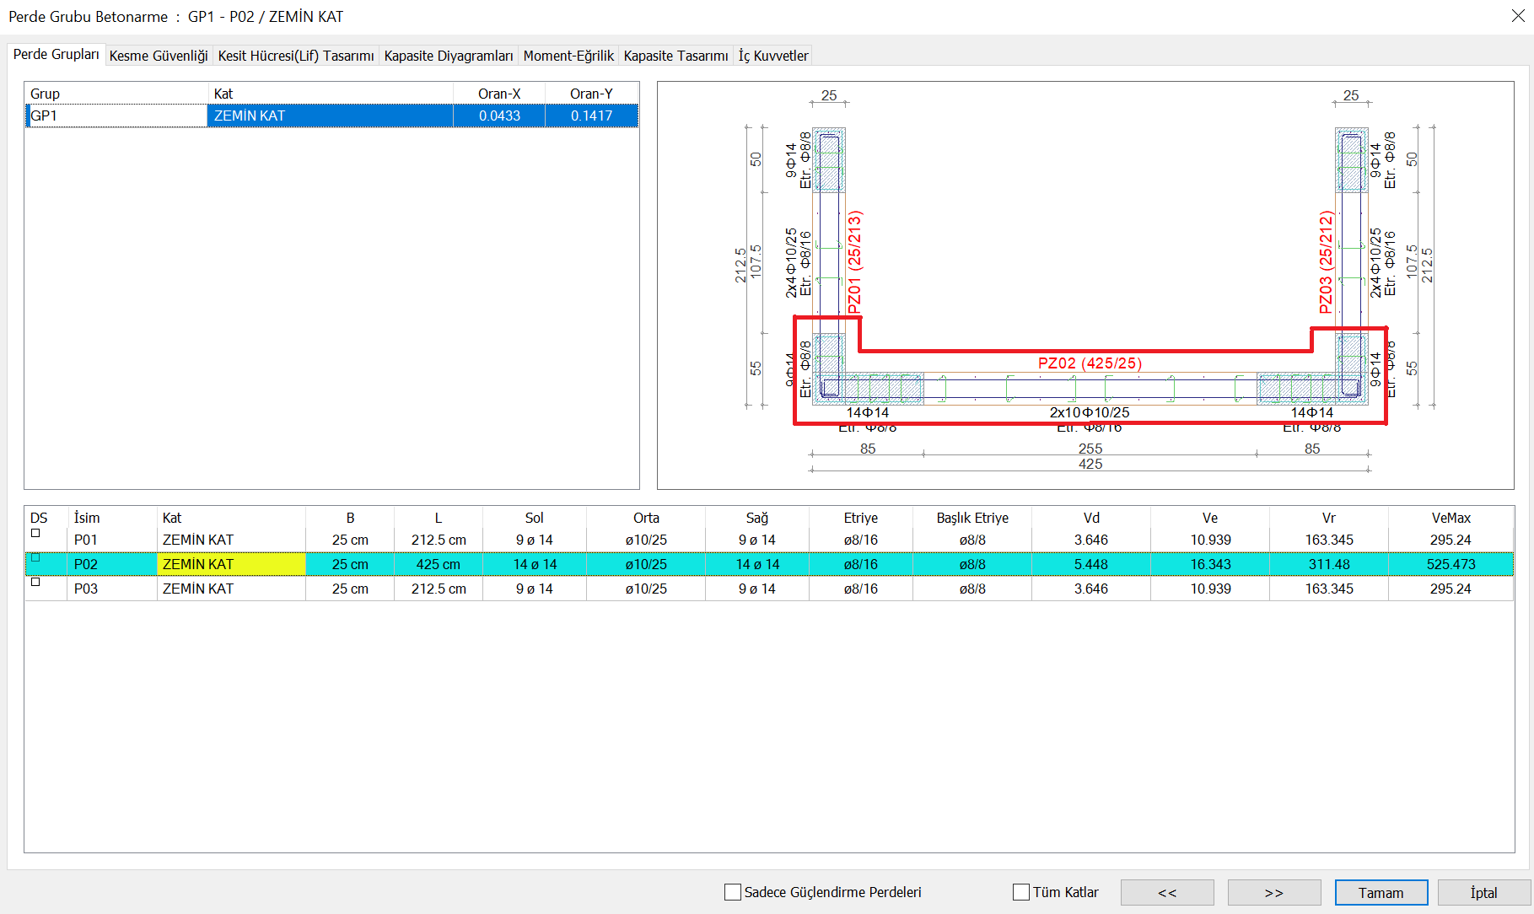This screenshot has height=914, width=1534.
Task: Click PZ03 (25/212) label in drawing
Action: [1326, 262]
